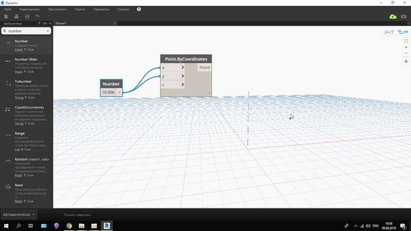Open the Просмотреть menu
The height and width of the screenshot is (231, 411).
[x=57, y=9]
